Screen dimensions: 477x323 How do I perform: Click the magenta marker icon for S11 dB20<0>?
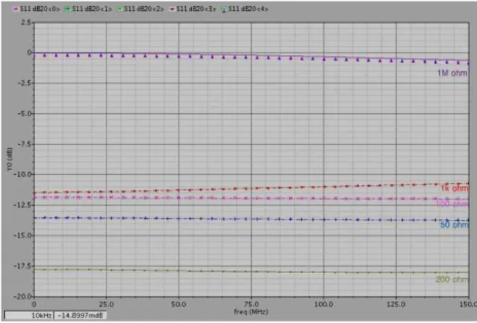click(16, 9)
